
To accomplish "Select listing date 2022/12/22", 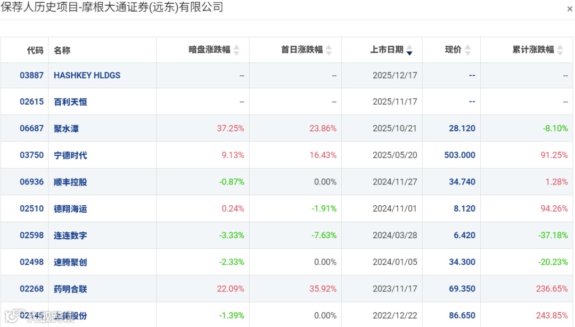I will coord(395,316).
